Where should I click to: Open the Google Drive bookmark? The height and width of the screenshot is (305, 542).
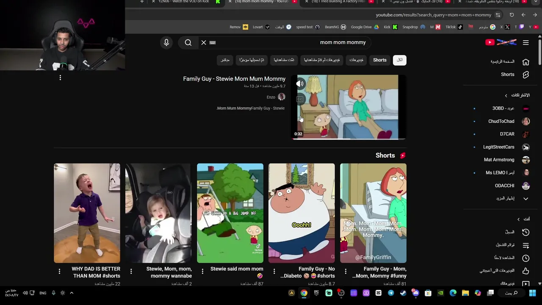point(365,27)
